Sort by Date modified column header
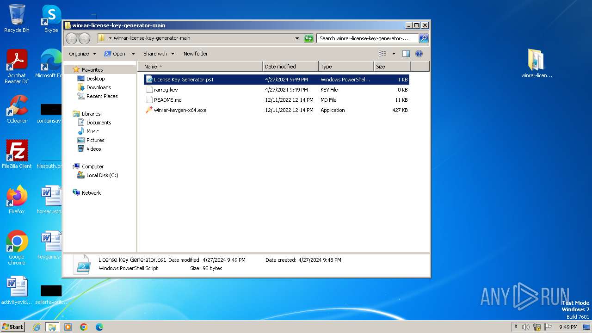 [290, 67]
